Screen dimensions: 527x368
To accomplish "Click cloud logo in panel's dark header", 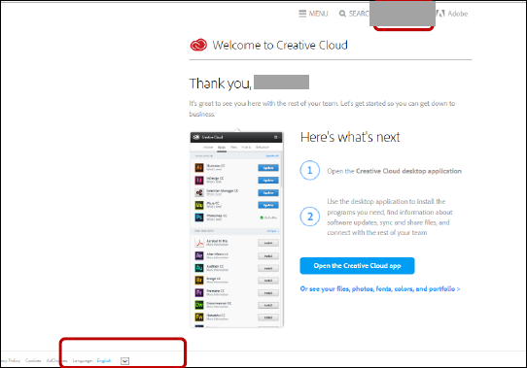I will 196,137.
